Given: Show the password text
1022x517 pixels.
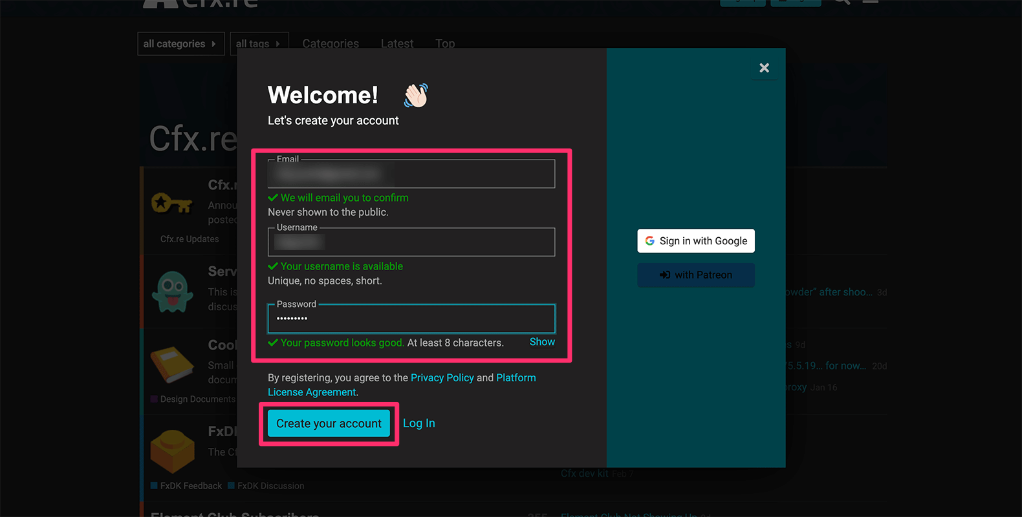Looking at the screenshot, I should (541, 342).
